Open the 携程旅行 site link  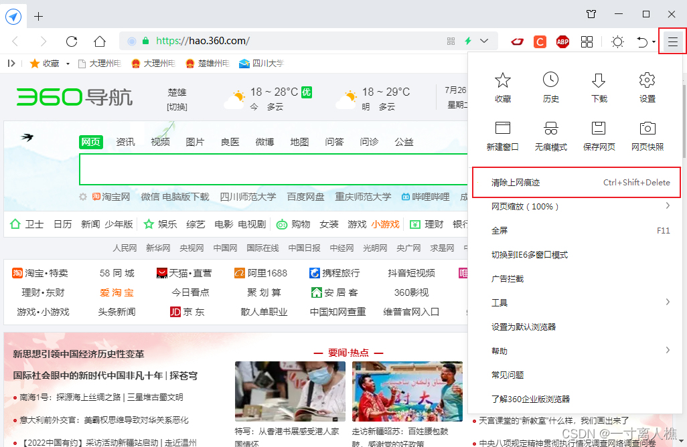334,273
